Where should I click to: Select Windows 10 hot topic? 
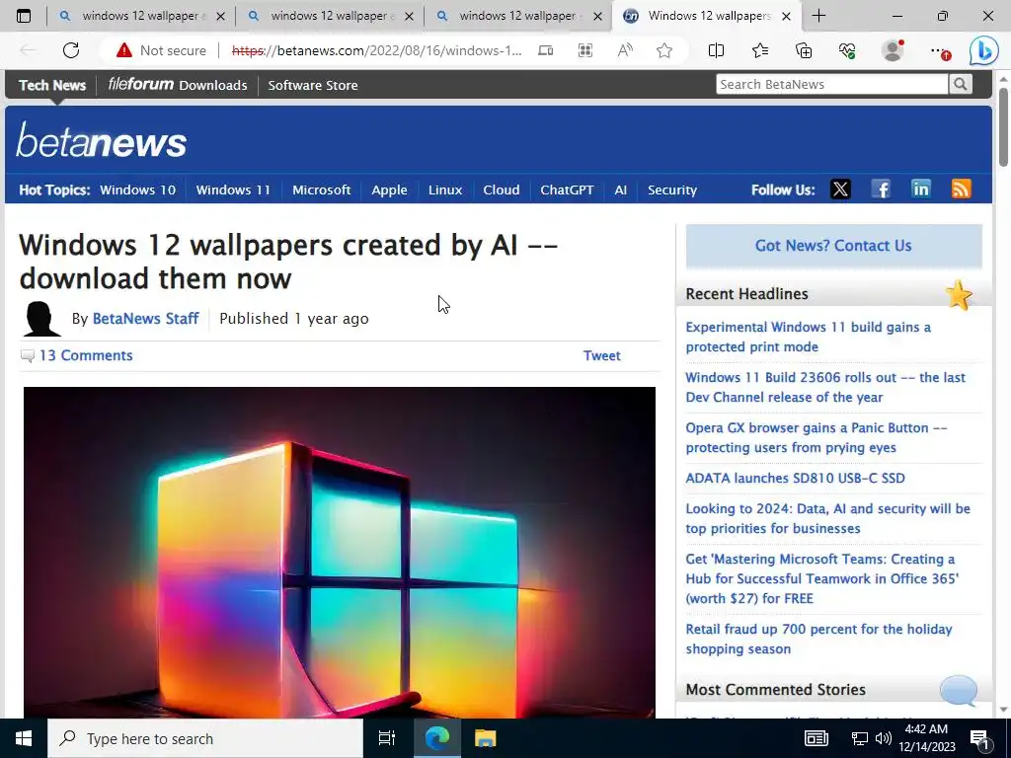(137, 189)
